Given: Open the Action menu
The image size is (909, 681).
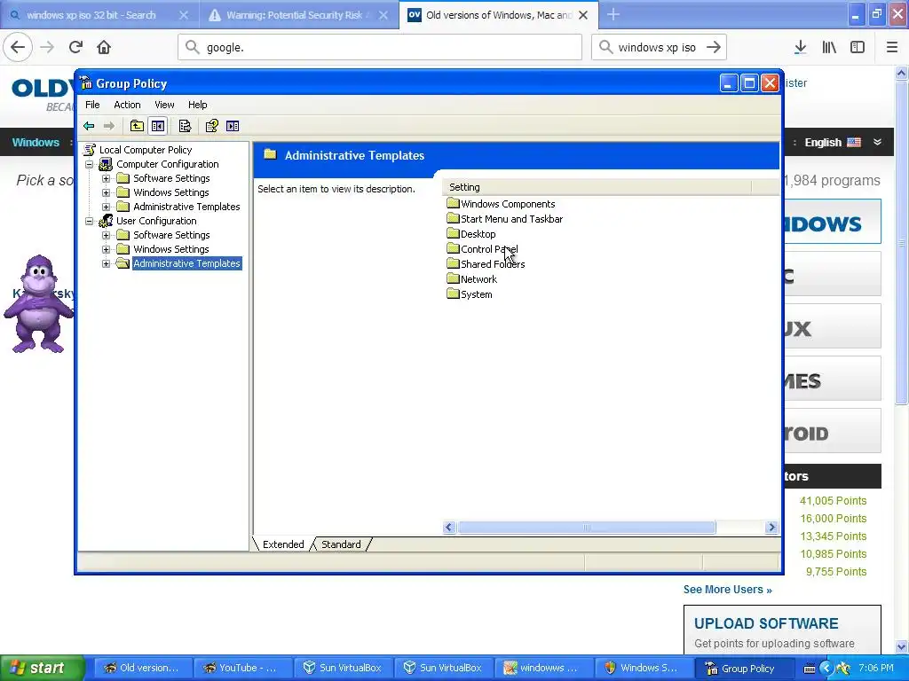Looking at the screenshot, I should [127, 105].
